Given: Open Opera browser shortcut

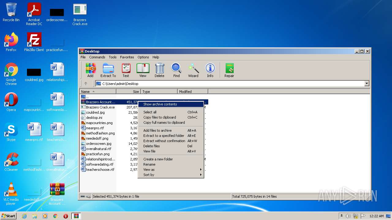Looking at the screenshot, I should (x=11, y=102).
